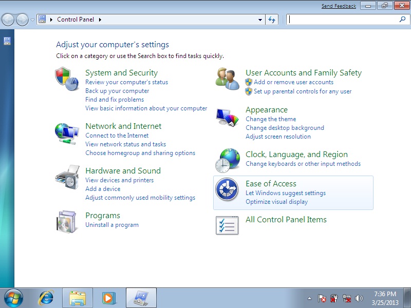The image size is (411, 308).
Task: Open the Programs disc box icon
Action: coord(67,222)
